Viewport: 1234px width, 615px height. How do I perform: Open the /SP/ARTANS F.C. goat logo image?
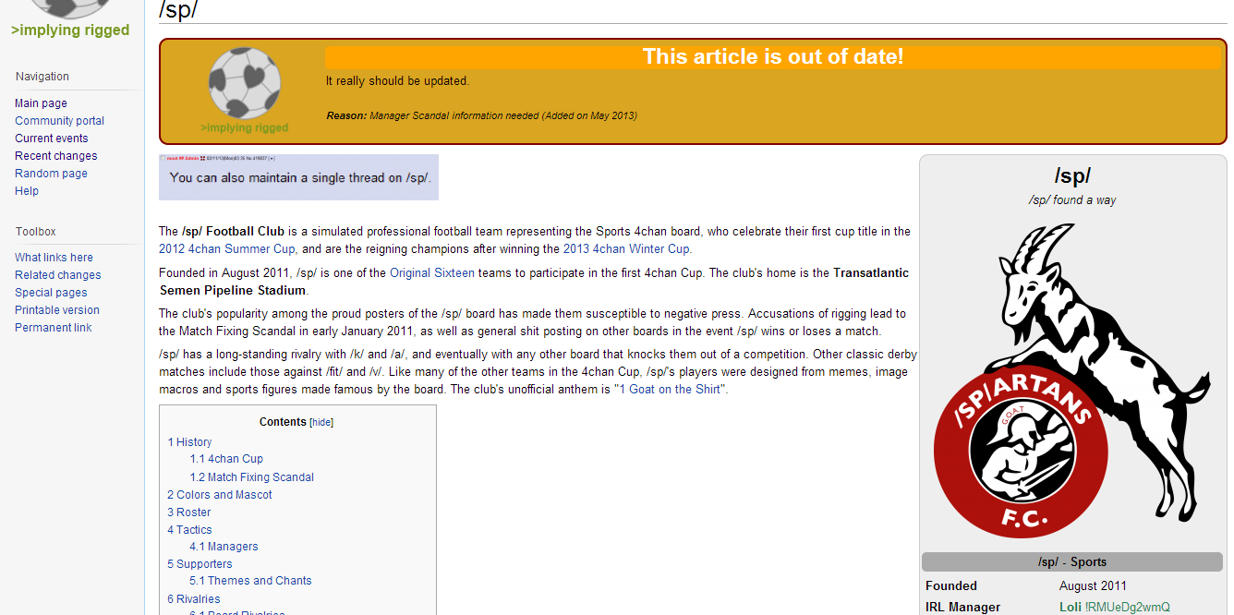coord(1072,381)
